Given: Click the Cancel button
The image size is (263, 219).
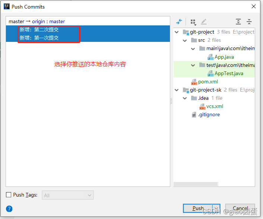Looking at the screenshot, I should [x=240, y=208].
